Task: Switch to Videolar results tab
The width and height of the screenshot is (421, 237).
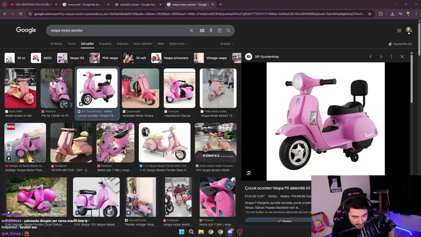Action: coord(123,44)
